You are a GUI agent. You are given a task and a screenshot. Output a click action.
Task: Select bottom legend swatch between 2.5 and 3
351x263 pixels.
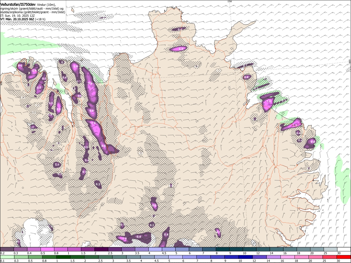click(105, 257)
